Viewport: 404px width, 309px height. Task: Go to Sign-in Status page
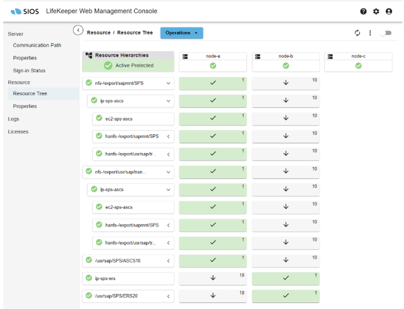click(29, 70)
